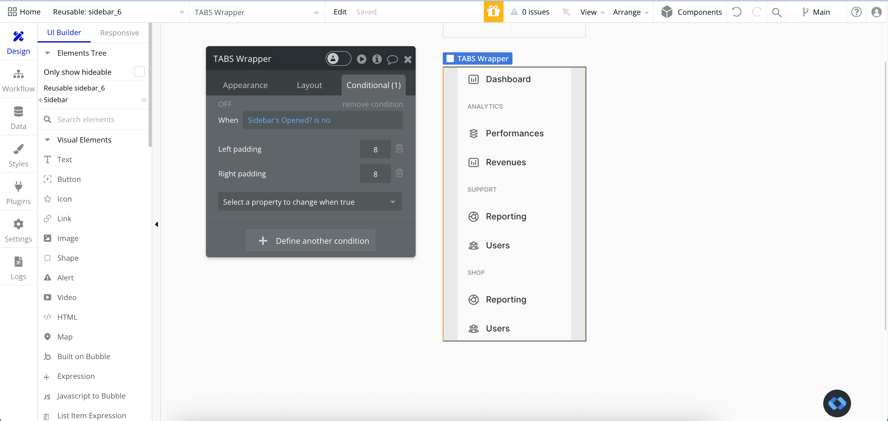Collapse the Visual Elements section
This screenshot has width=888, height=421.
[x=47, y=140]
